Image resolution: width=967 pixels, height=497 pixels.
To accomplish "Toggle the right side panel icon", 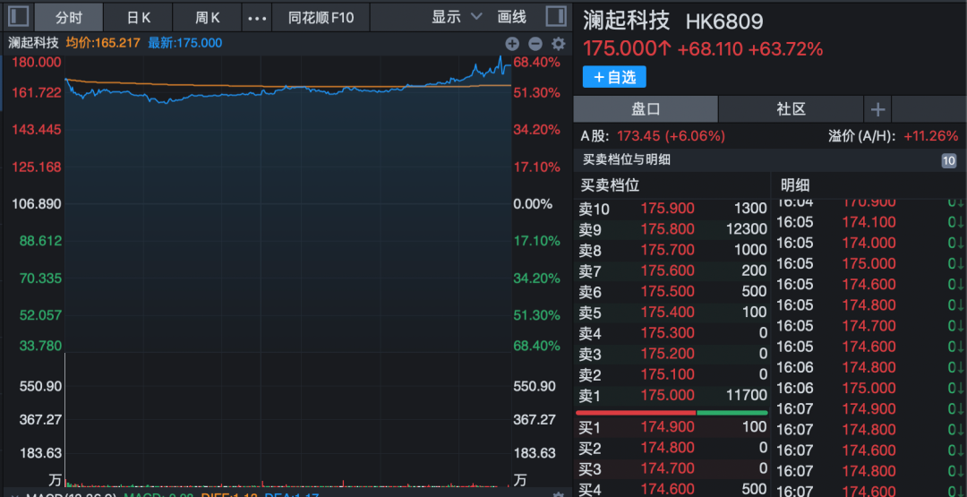I will [556, 17].
